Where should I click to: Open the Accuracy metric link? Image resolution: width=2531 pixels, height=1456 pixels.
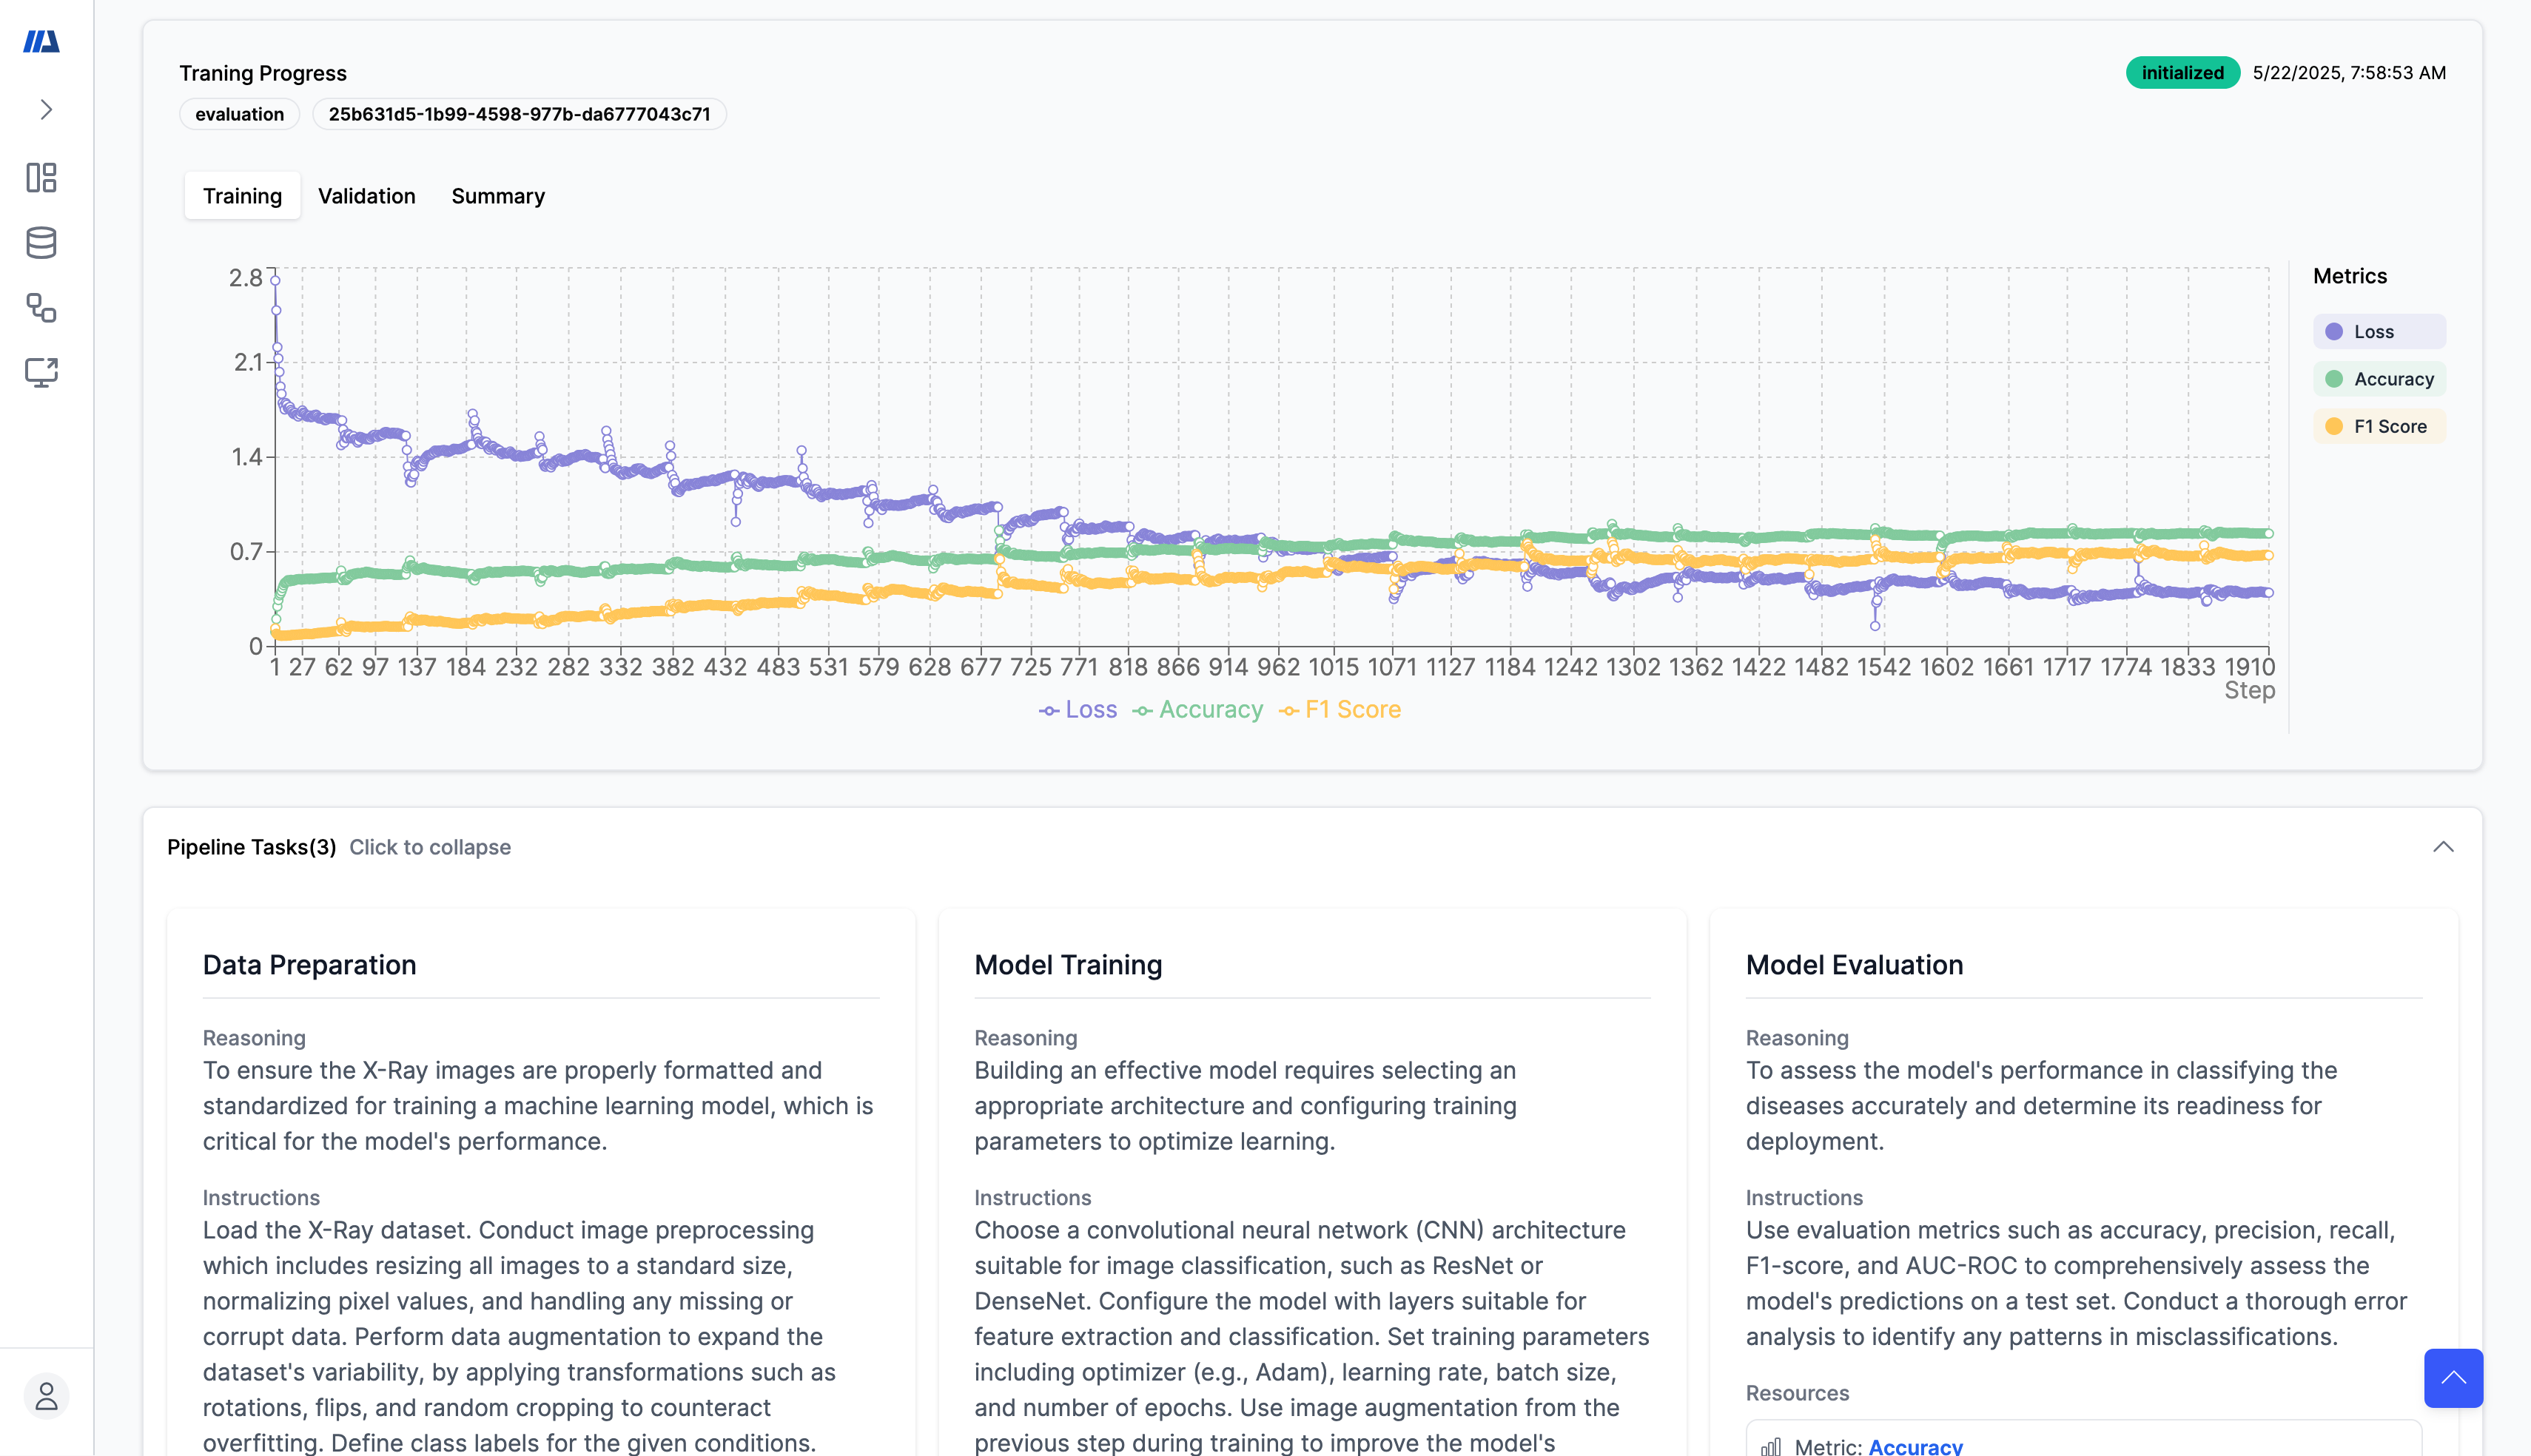1914,1446
